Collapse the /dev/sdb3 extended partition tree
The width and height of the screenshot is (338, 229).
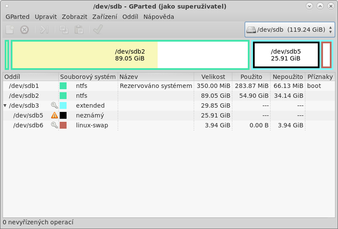tap(5, 106)
